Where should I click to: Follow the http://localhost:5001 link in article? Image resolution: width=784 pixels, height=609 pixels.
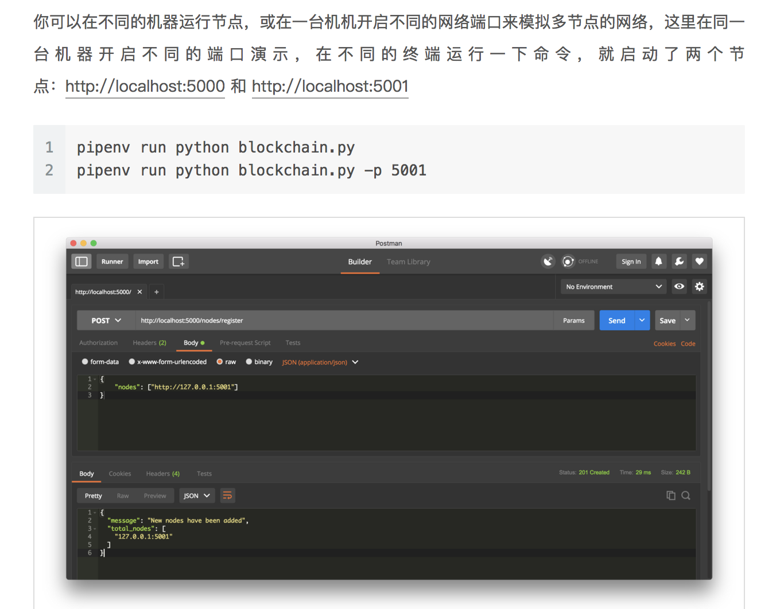click(330, 86)
